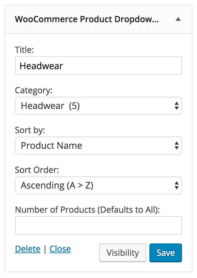Image resolution: width=197 pixels, height=278 pixels.
Task: Open the Visibility settings button
Action: click(x=123, y=253)
